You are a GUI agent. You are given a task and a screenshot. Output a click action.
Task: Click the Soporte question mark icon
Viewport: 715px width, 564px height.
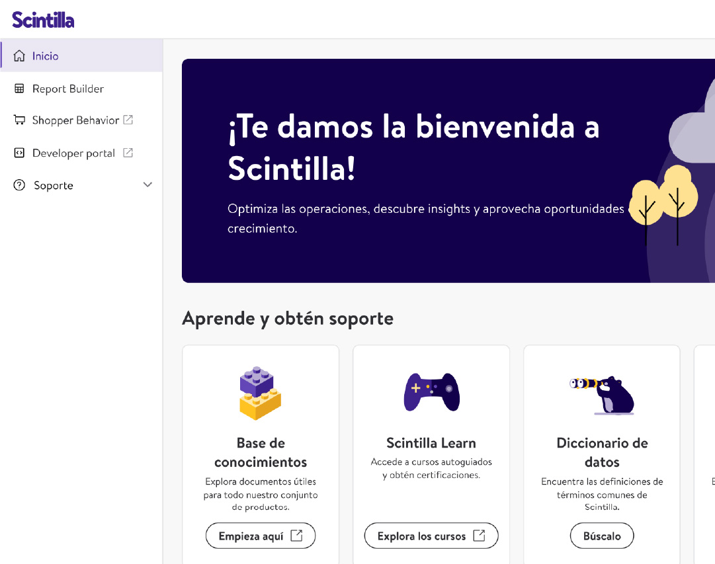coord(19,185)
